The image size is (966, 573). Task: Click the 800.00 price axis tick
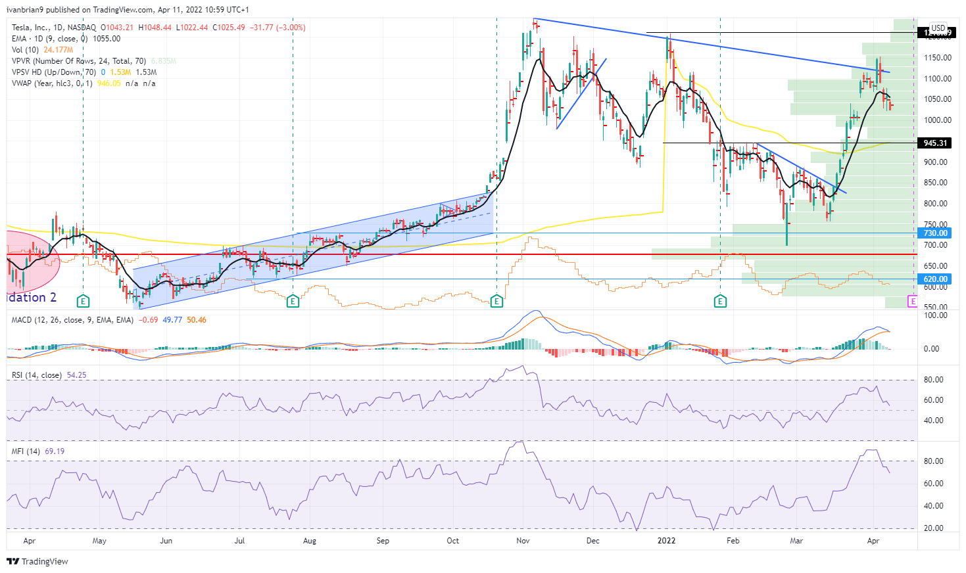(937, 204)
